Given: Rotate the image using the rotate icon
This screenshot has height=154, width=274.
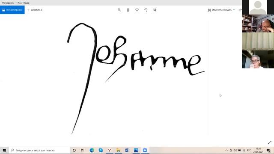Looking at the screenshot, I should [146, 10].
